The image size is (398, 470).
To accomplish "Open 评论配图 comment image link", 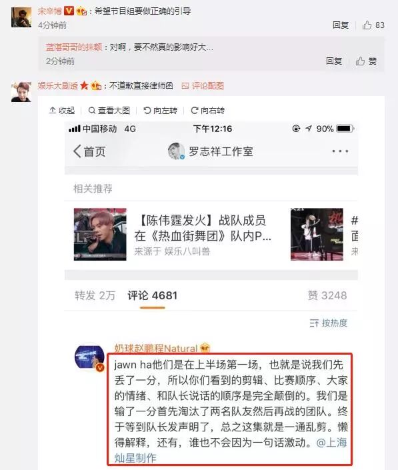I will pyautogui.click(x=203, y=86).
